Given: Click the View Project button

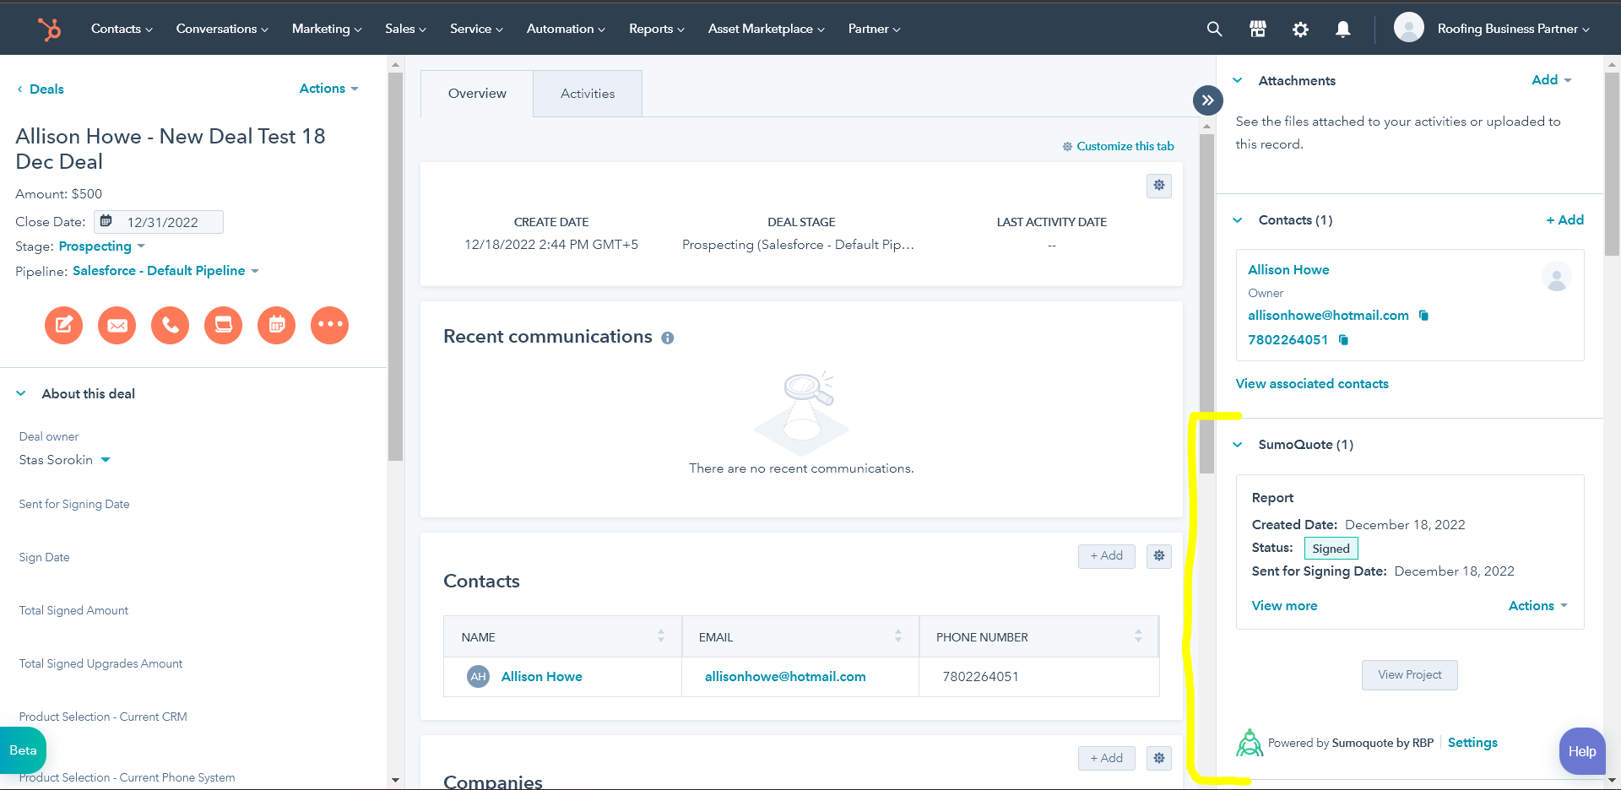Looking at the screenshot, I should click(1409, 675).
